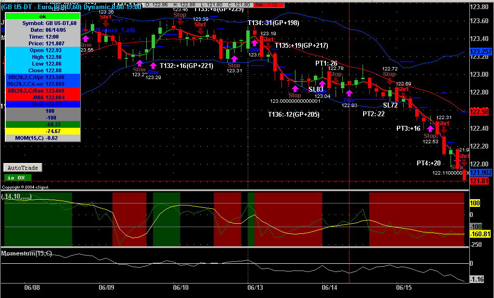Click the Shrt down arrow labeled 123.39
494x298 pixels.
coord(200,31)
